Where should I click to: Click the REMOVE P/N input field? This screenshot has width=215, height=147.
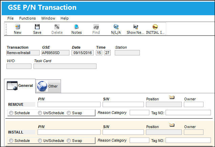click(x=69, y=104)
